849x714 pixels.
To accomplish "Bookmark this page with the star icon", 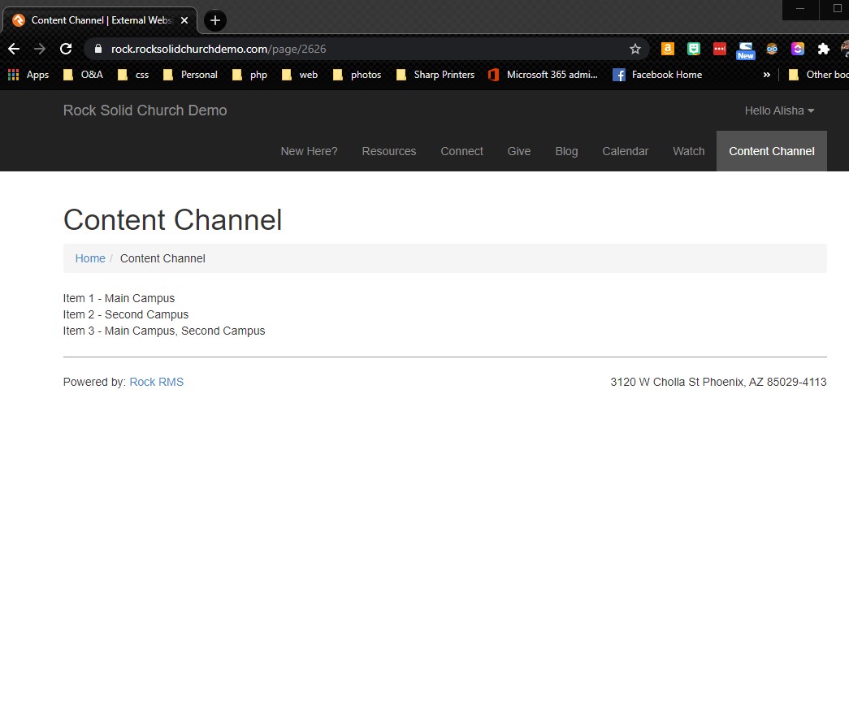I will click(635, 50).
